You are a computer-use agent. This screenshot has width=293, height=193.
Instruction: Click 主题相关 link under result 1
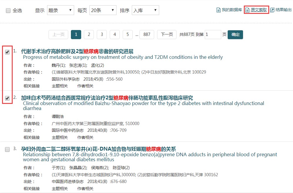tap(60, 86)
